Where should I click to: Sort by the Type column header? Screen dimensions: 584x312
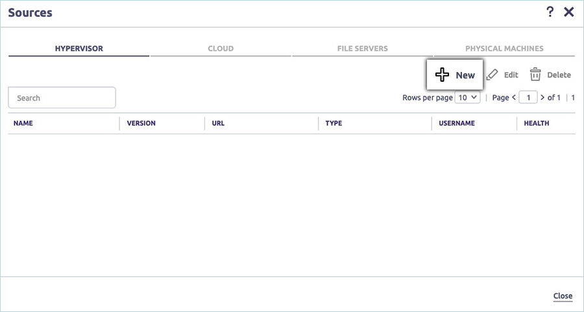(x=334, y=123)
